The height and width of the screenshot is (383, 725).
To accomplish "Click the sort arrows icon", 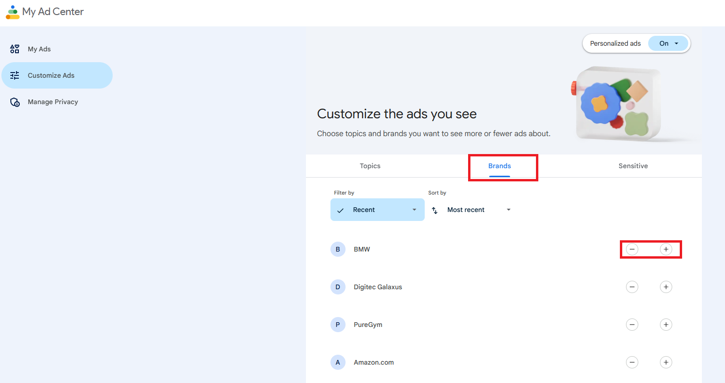I will (435, 210).
